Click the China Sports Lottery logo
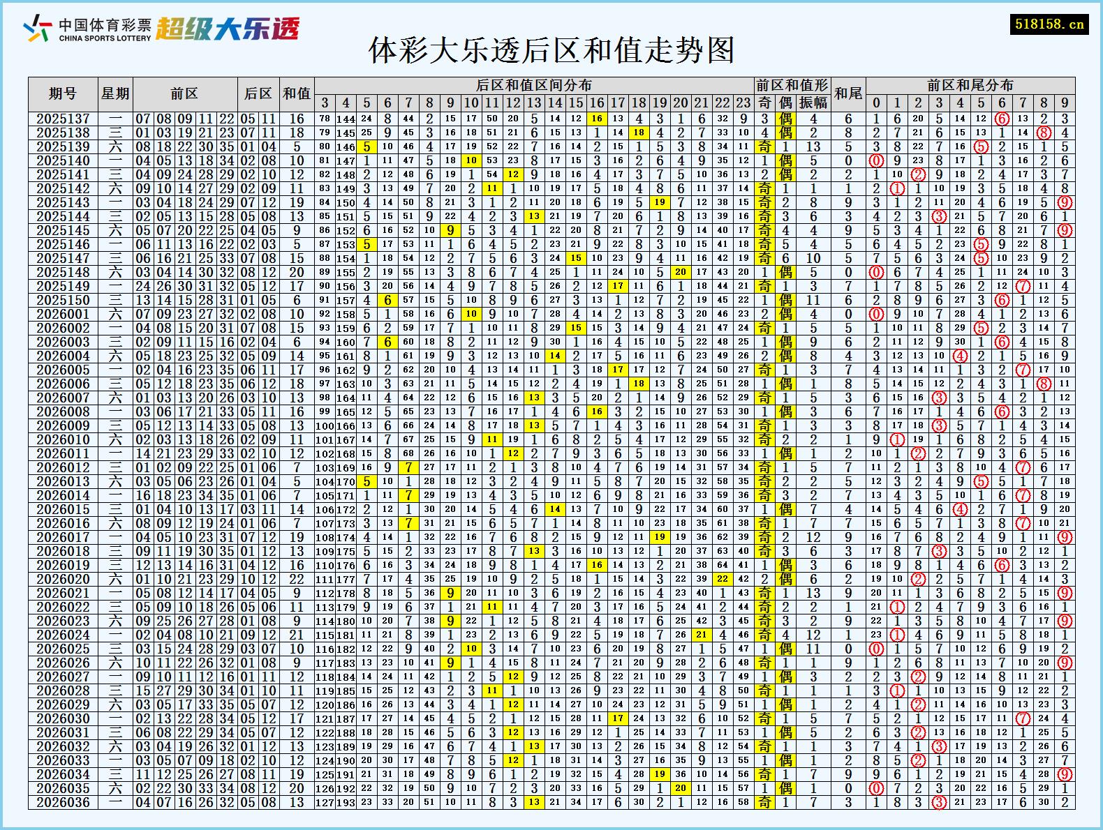 [87, 29]
